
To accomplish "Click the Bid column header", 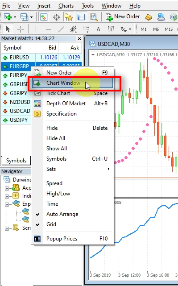I will pyautogui.click(x=47, y=48).
